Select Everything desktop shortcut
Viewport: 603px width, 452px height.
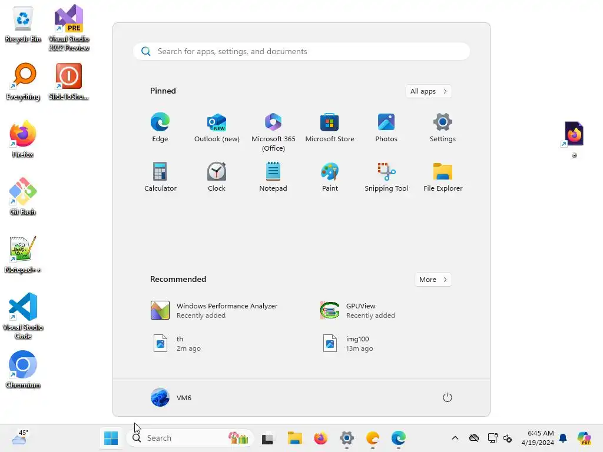[23, 82]
